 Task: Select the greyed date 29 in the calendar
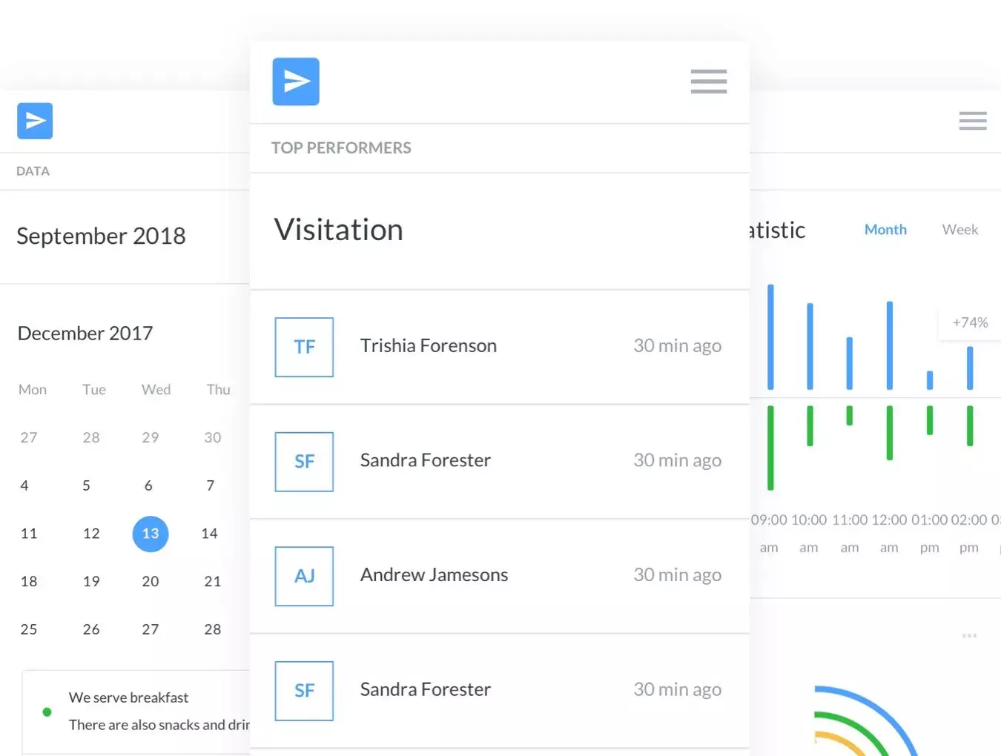(151, 437)
